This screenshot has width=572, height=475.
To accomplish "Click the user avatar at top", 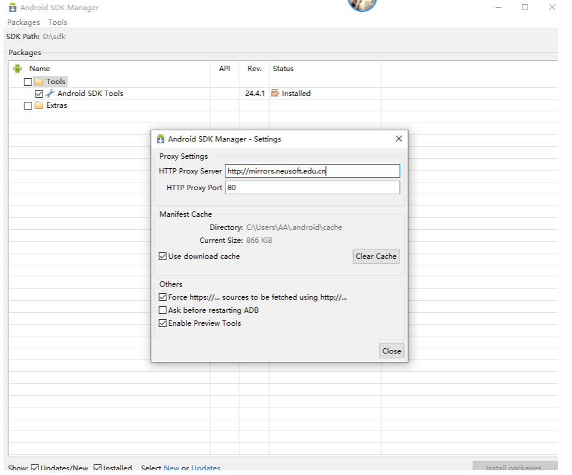I will click(362, 5).
